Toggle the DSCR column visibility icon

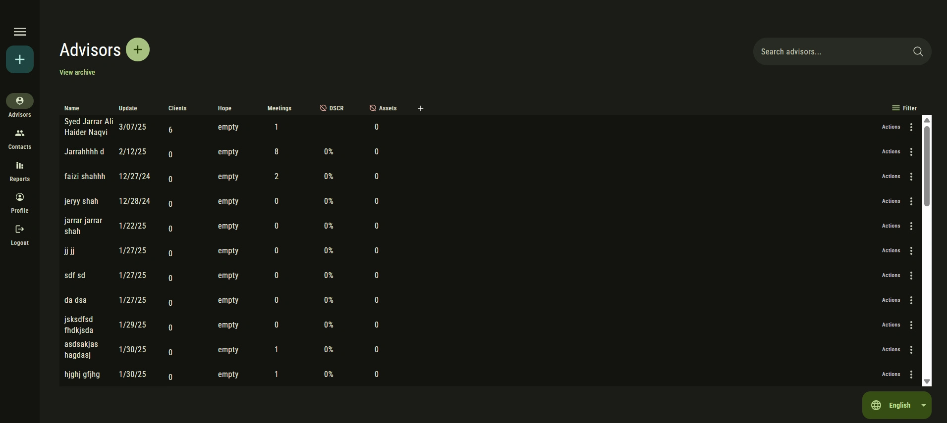(323, 108)
